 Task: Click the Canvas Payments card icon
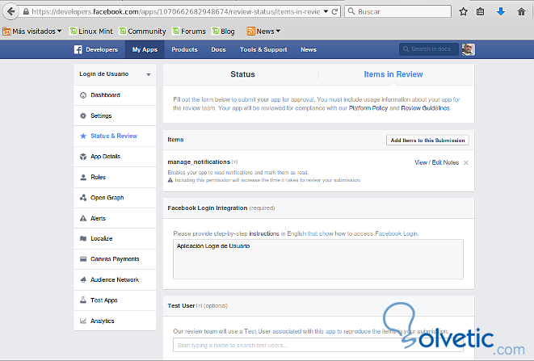pyautogui.click(x=83, y=259)
